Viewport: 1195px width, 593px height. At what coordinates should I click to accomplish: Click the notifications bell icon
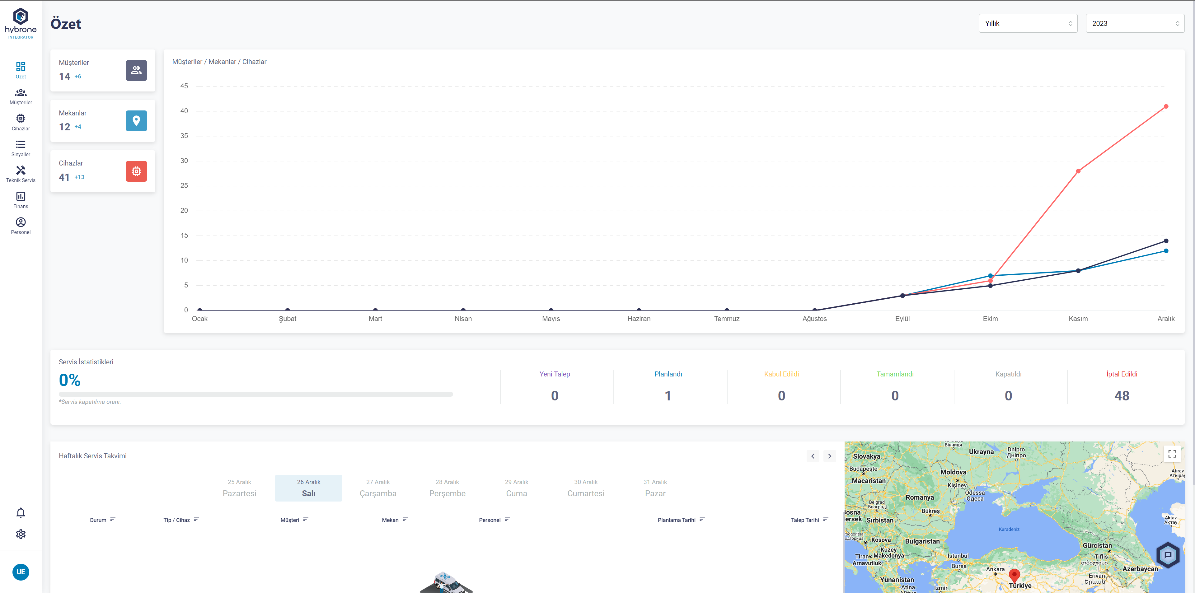click(21, 512)
